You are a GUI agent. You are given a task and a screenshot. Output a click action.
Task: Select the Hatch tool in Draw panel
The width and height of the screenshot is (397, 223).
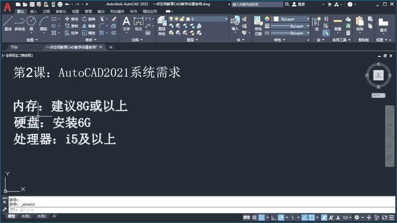54,33
